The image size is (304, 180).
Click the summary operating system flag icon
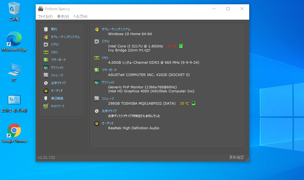[x=96, y=29]
